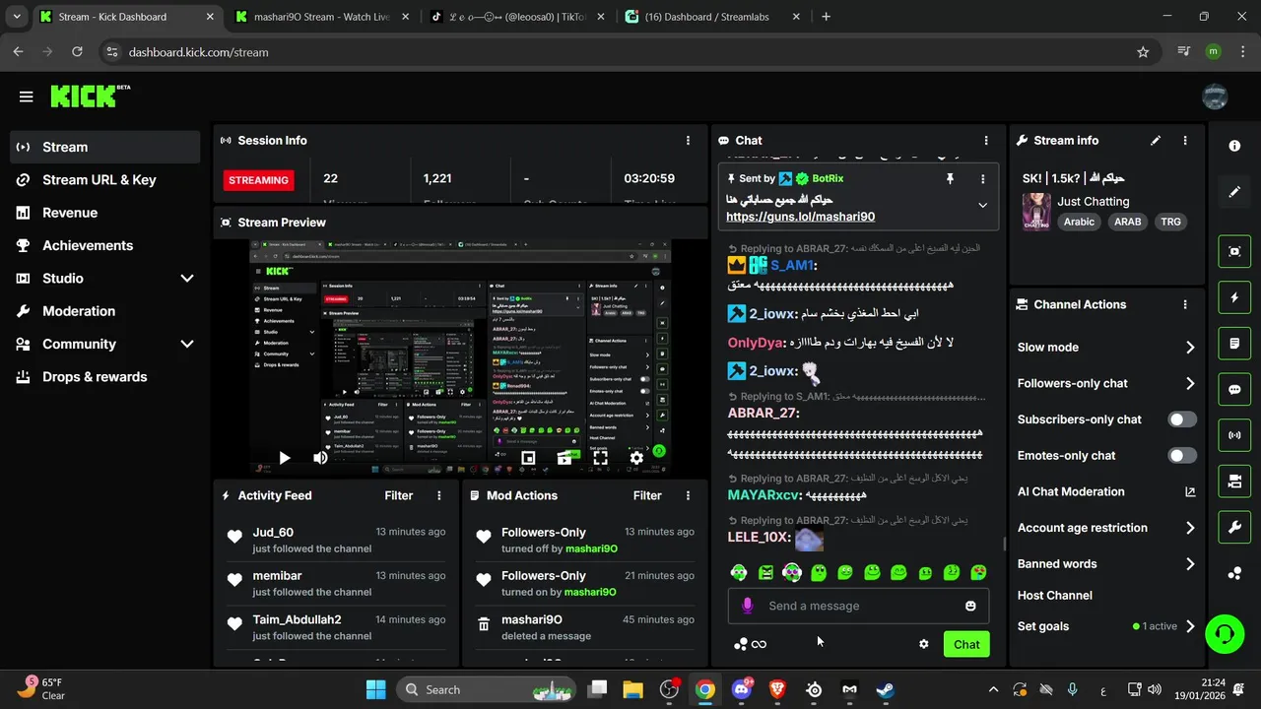Open Banned words arrow

point(1190,564)
